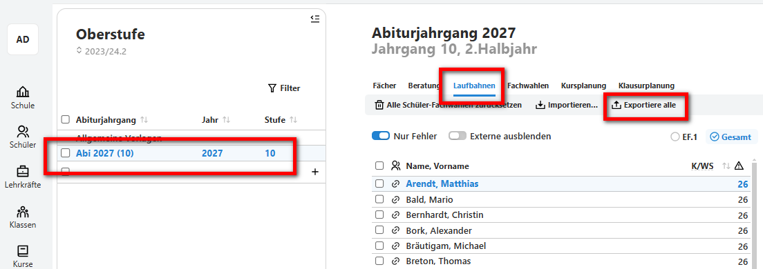Image resolution: width=763 pixels, height=269 pixels.
Task: Sort by the Stufe column arrows
Action: click(x=293, y=120)
